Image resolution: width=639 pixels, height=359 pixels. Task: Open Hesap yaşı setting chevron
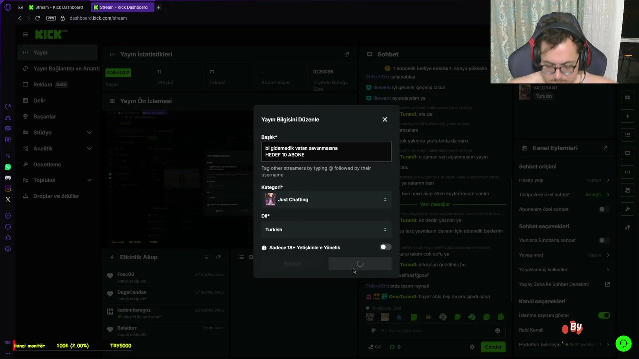[x=608, y=180]
